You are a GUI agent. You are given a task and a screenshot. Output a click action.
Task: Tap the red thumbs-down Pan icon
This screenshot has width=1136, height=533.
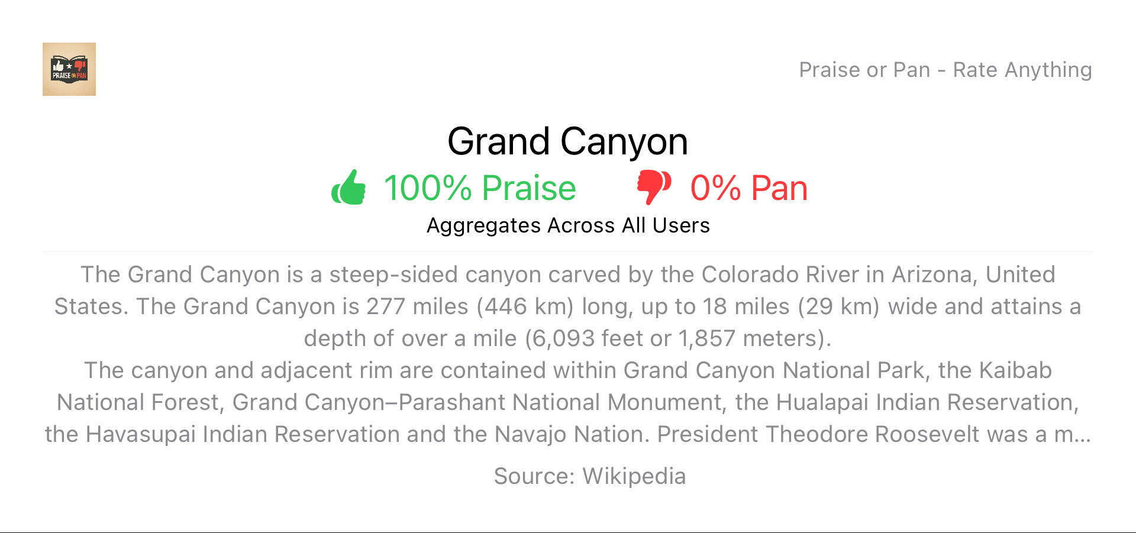pos(654,187)
